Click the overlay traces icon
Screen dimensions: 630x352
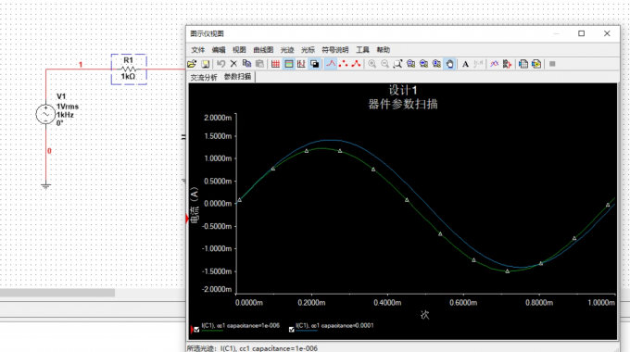pyautogui.click(x=494, y=64)
